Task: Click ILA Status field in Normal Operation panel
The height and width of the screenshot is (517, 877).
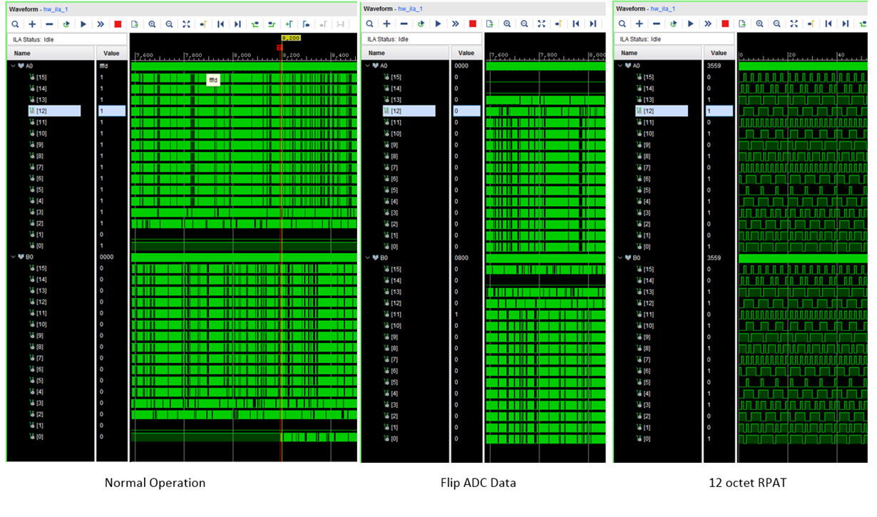Action: 67,39
